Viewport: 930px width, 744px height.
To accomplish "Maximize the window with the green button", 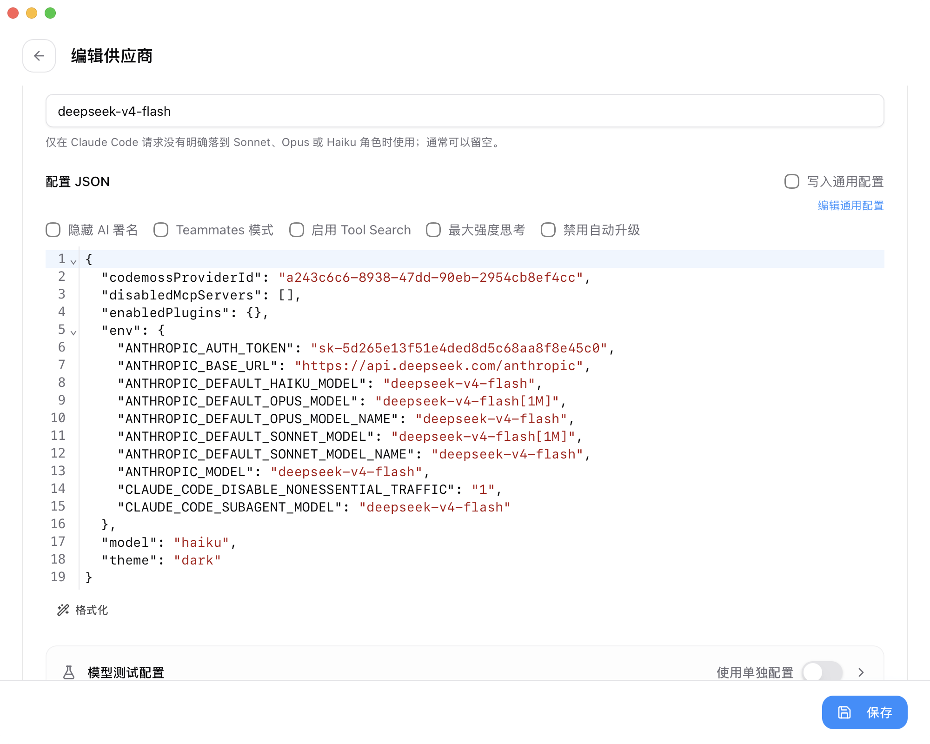I will click(50, 13).
